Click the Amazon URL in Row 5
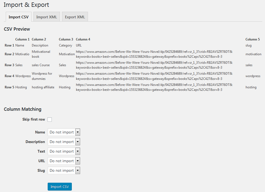The image size is (265, 192). pos(154,87)
